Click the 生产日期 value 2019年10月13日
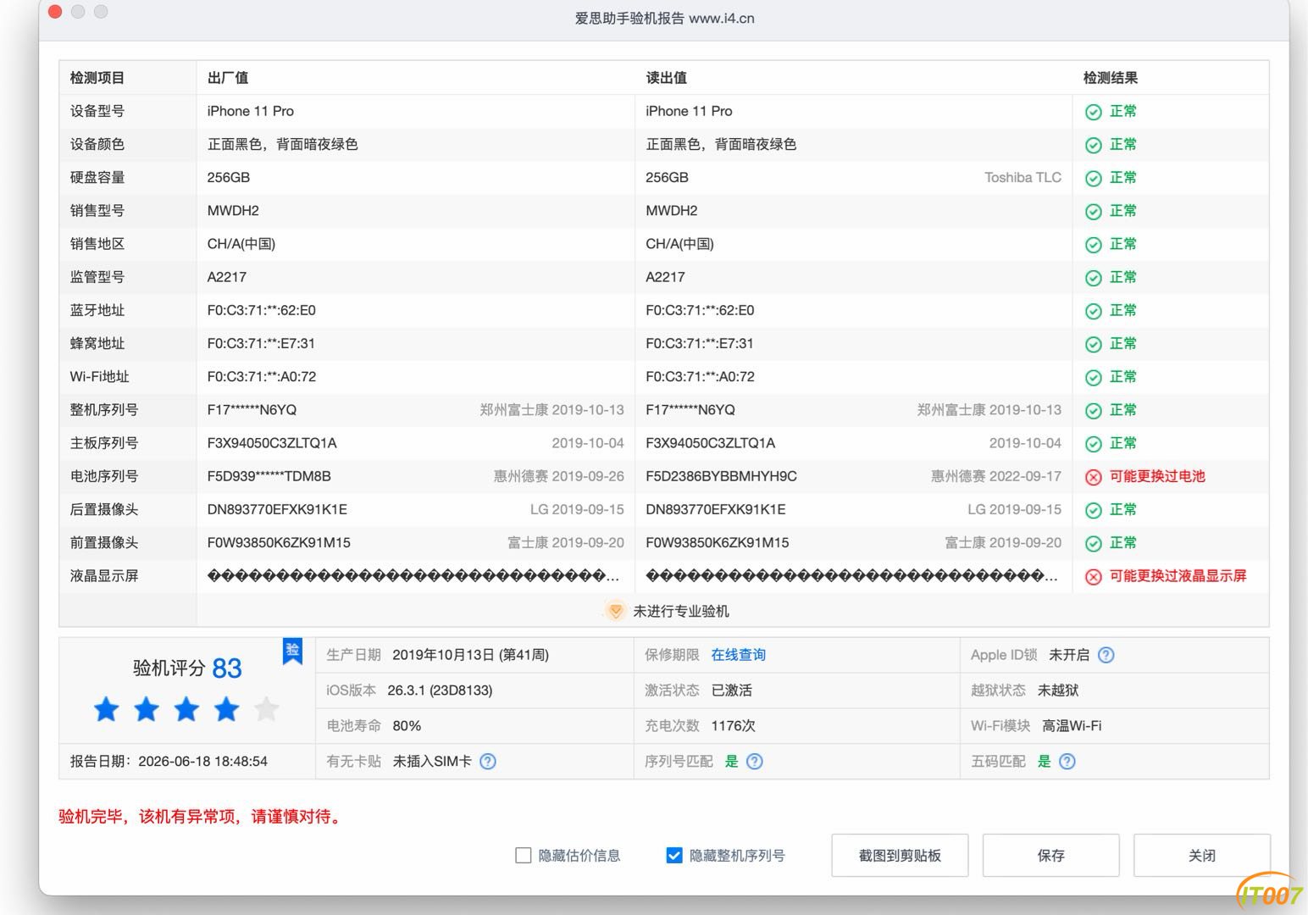 click(470, 655)
